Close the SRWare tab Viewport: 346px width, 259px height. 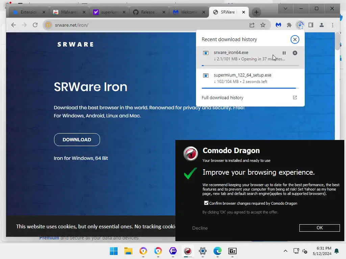243,12
